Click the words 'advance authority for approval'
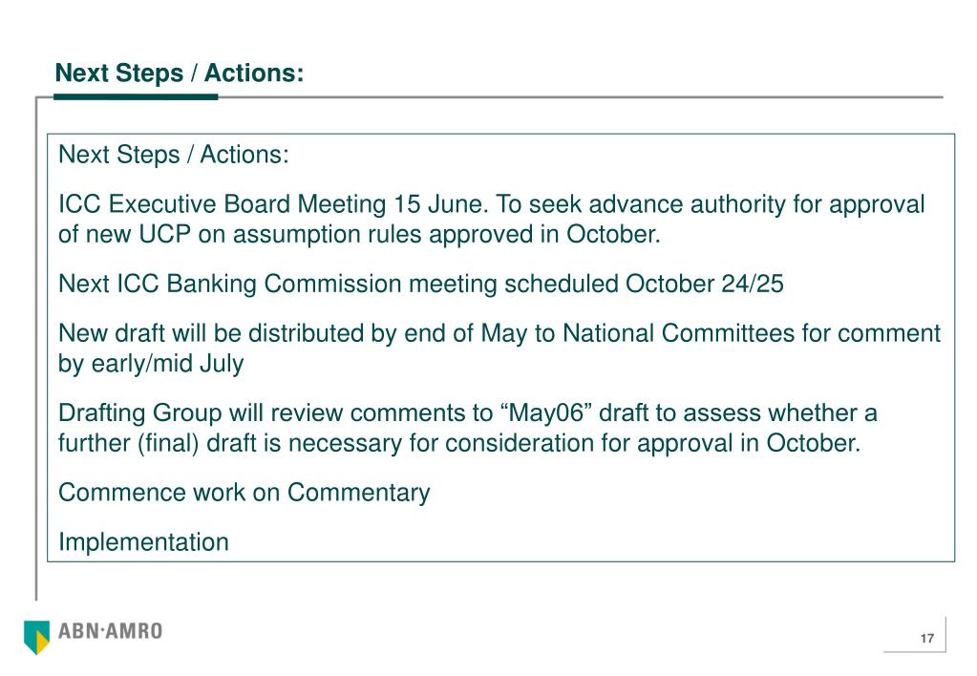The image size is (977, 676). tap(756, 204)
